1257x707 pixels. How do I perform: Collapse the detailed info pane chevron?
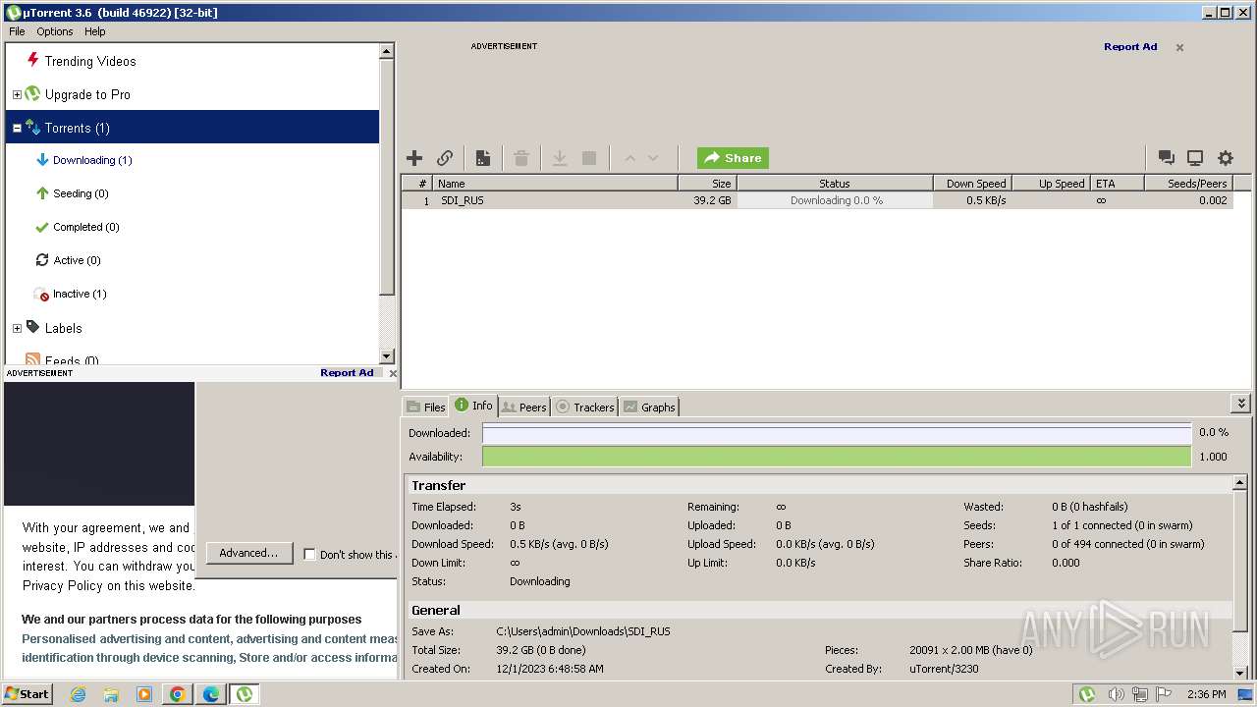coord(1241,404)
